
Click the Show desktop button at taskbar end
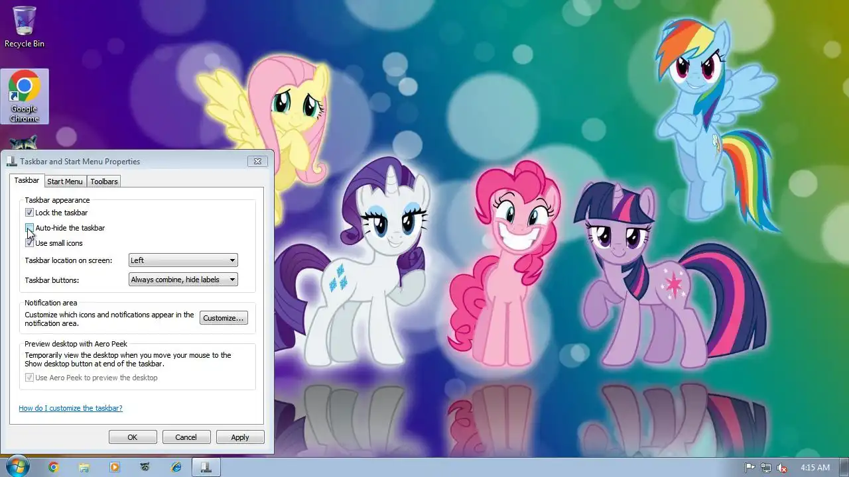tap(844, 467)
